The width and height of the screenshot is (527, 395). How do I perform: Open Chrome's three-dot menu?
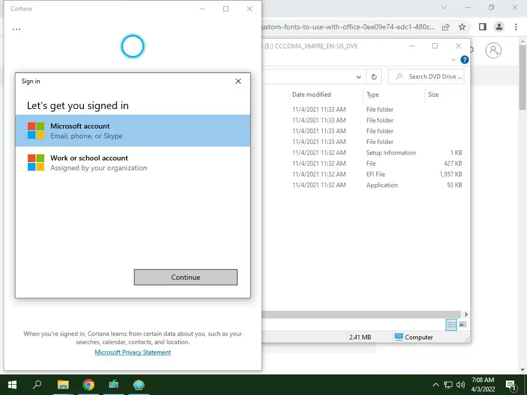516,27
